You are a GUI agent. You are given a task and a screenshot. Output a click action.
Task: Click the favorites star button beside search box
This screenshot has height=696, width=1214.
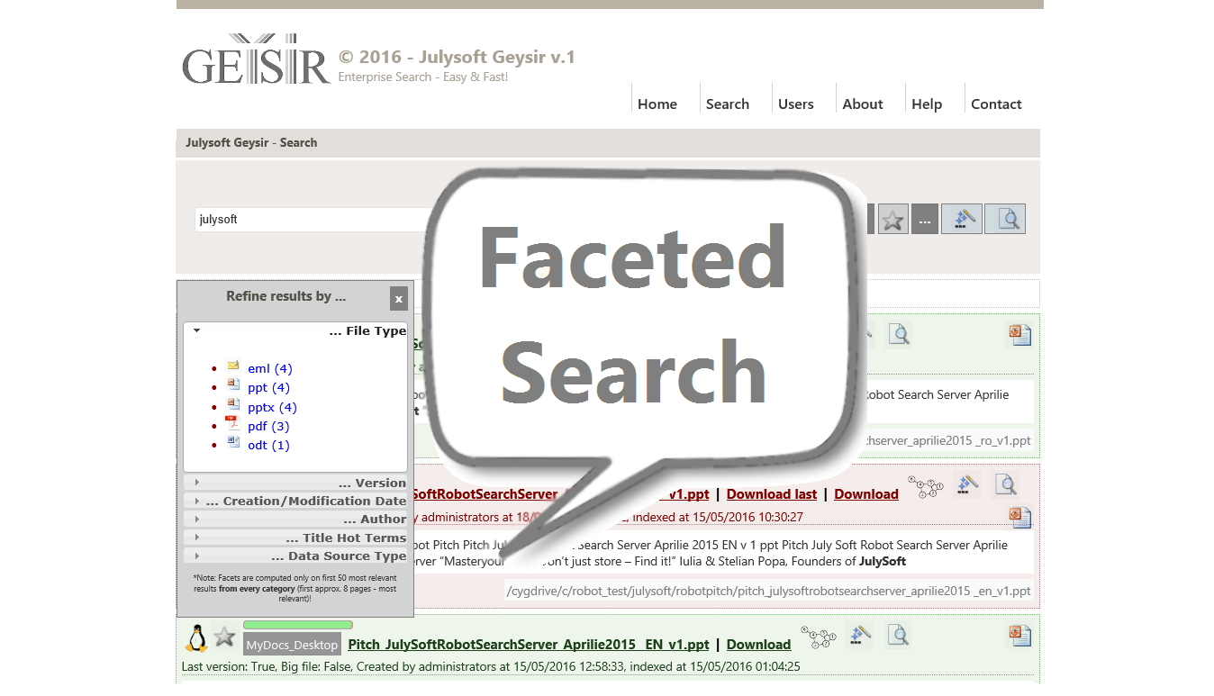(892, 219)
